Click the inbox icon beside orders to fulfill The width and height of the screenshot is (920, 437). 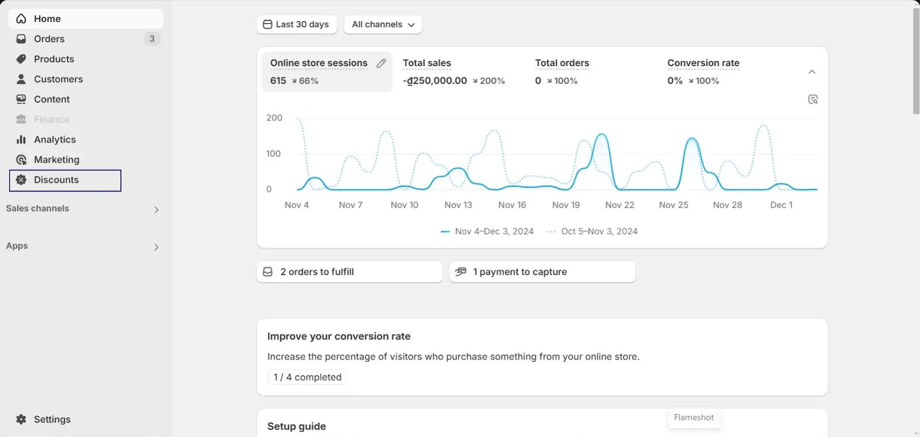[268, 272]
